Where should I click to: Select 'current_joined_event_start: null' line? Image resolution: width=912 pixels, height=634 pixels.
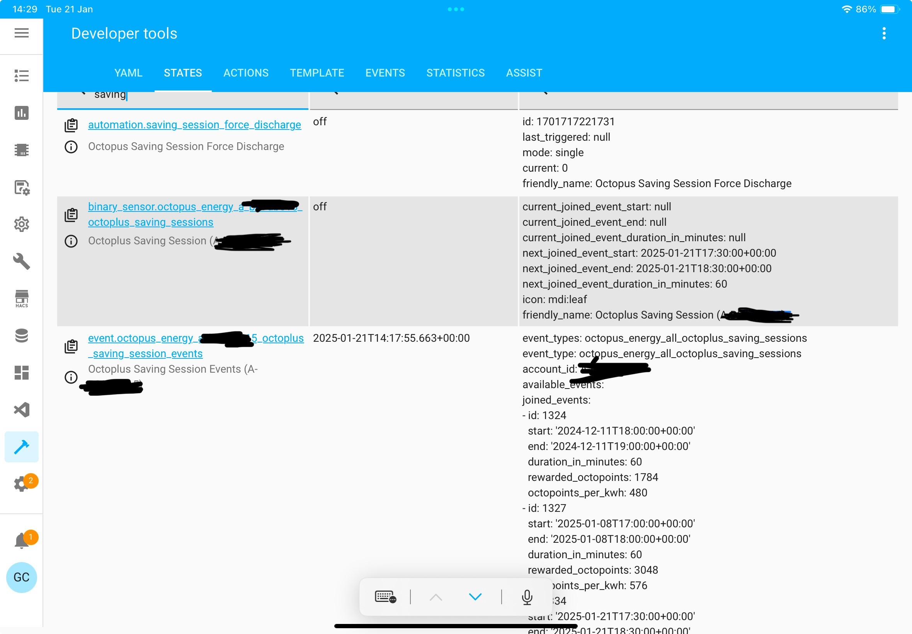click(x=596, y=206)
